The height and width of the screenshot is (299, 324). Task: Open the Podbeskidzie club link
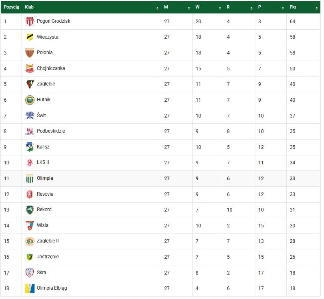[x=51, y=131]
